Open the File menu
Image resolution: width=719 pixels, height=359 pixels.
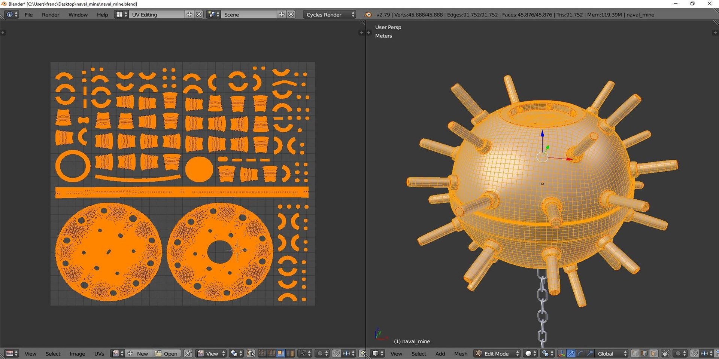(x=28, y=15)
